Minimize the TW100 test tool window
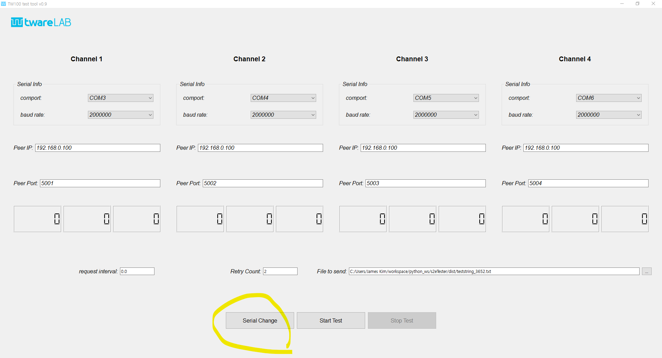 [x=622, y=4]
